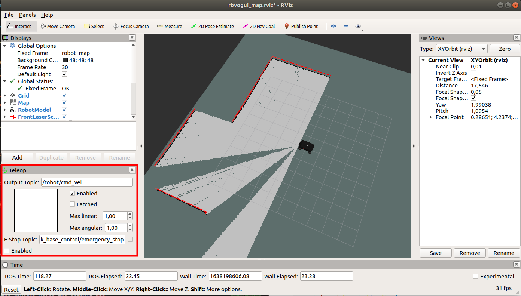This screenshot has width=521, height=296.
Task: Toggle the Focal Shape Fixed Size checkbox
Action: click(473, 98)
